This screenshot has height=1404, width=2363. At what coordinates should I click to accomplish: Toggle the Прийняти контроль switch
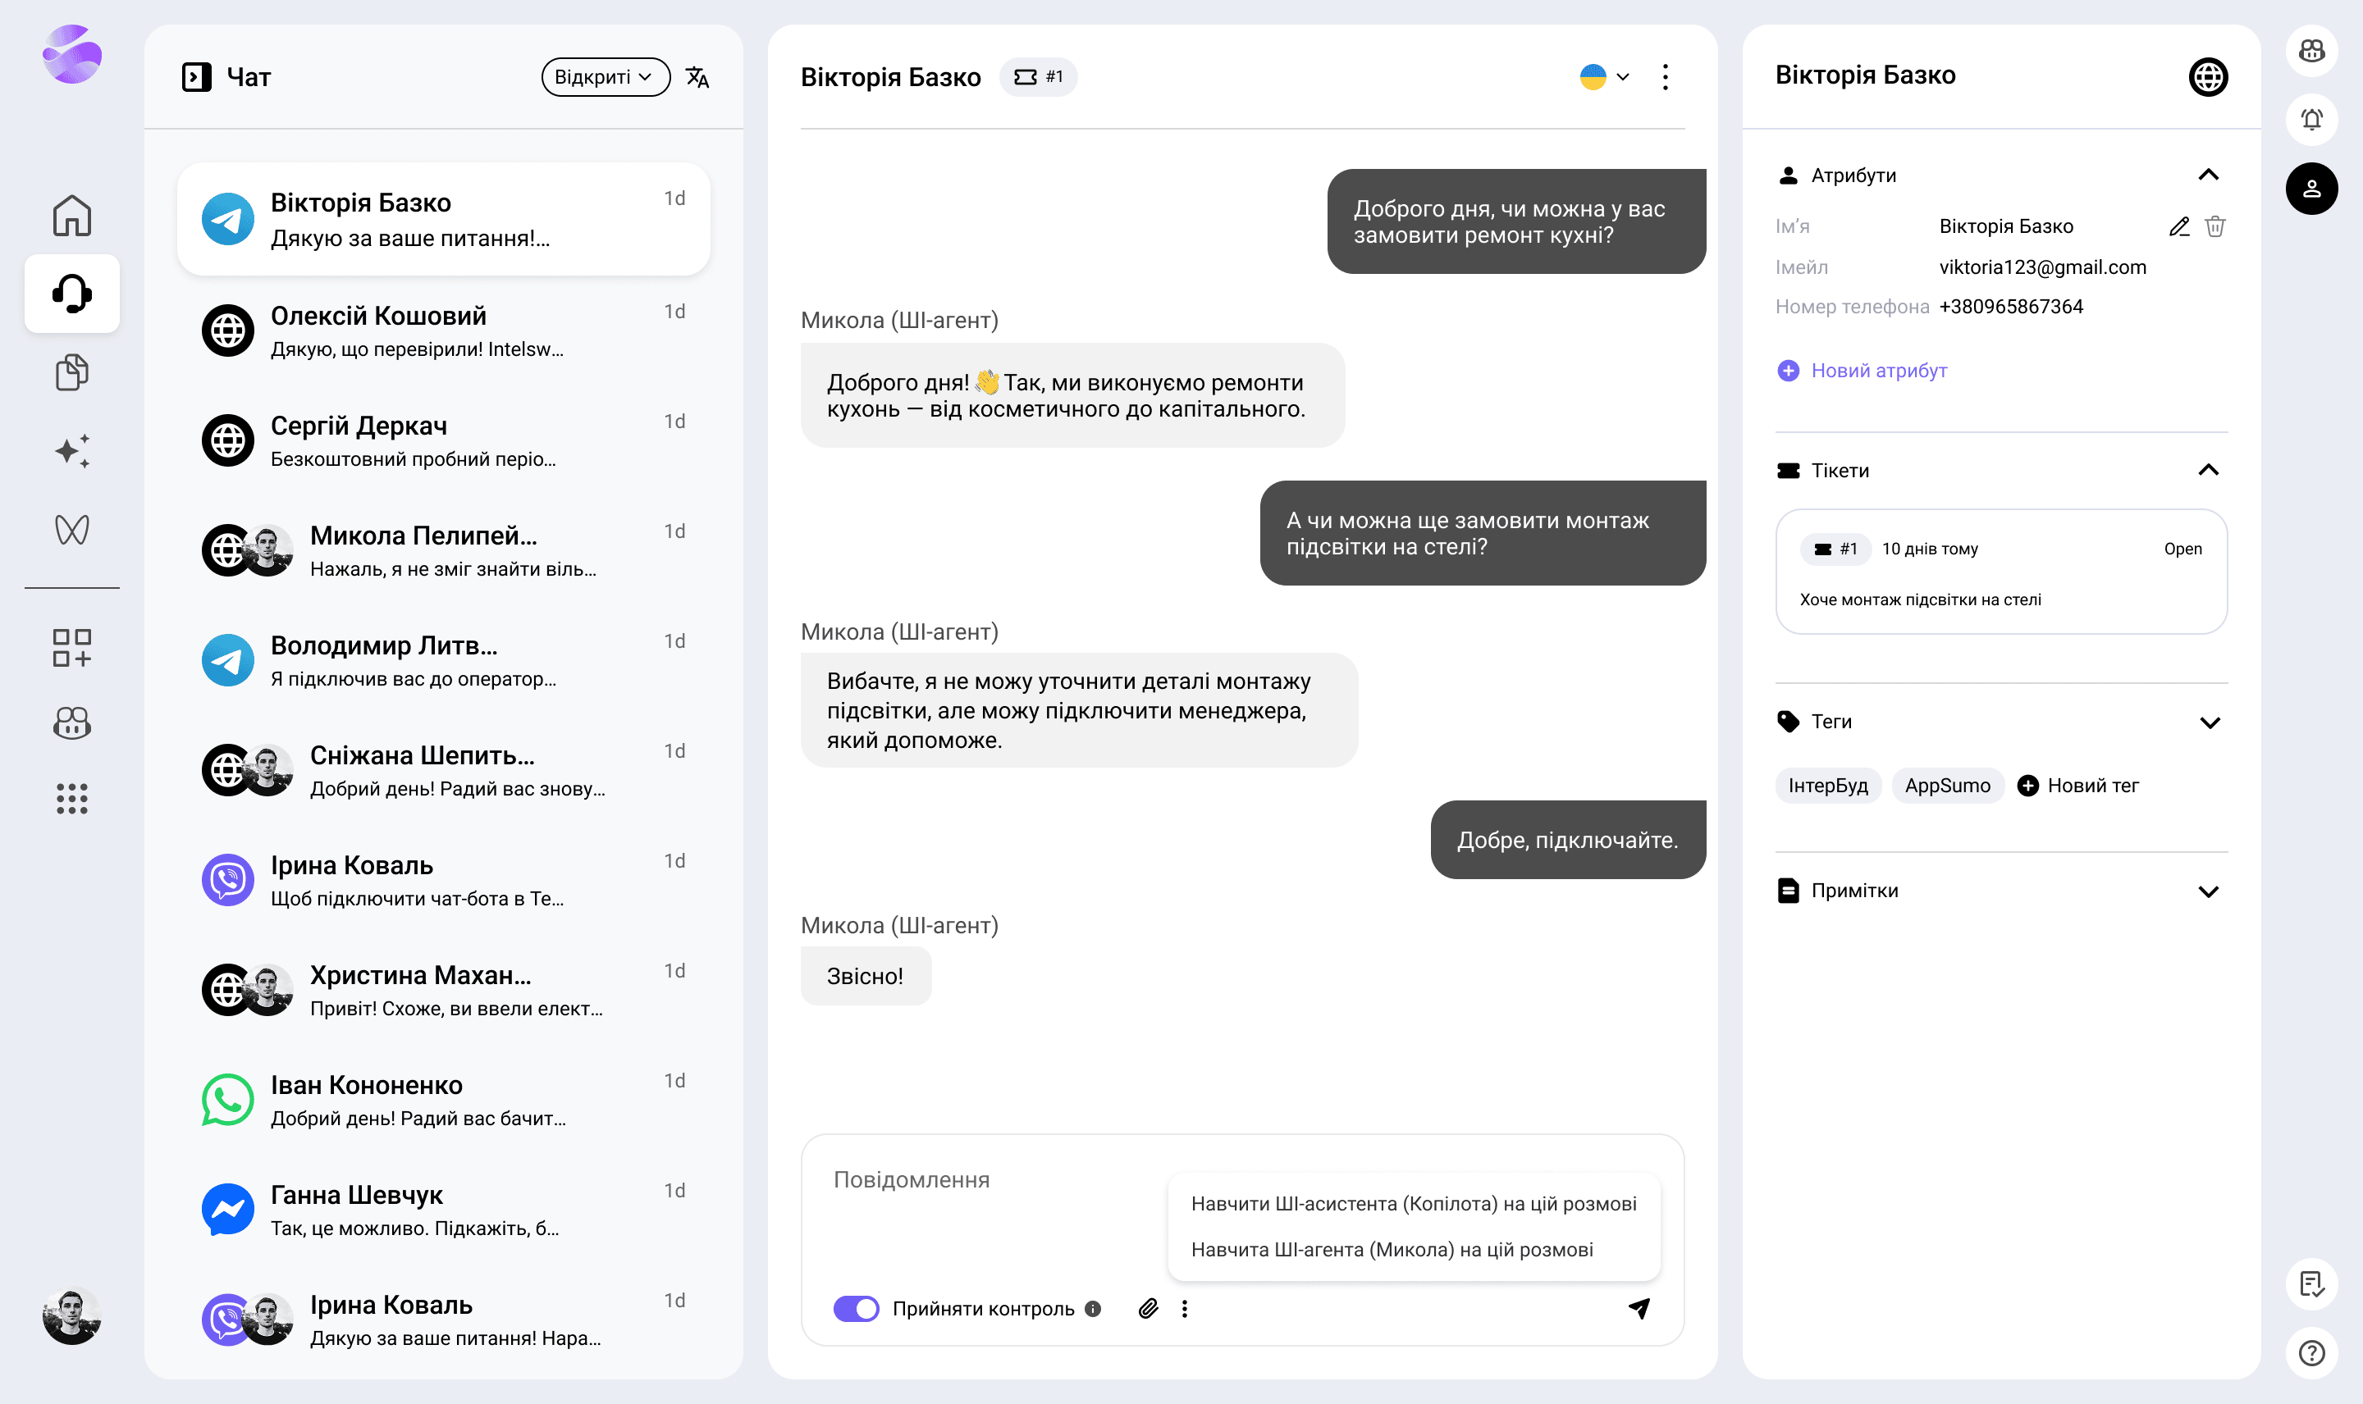point(856,1308)
